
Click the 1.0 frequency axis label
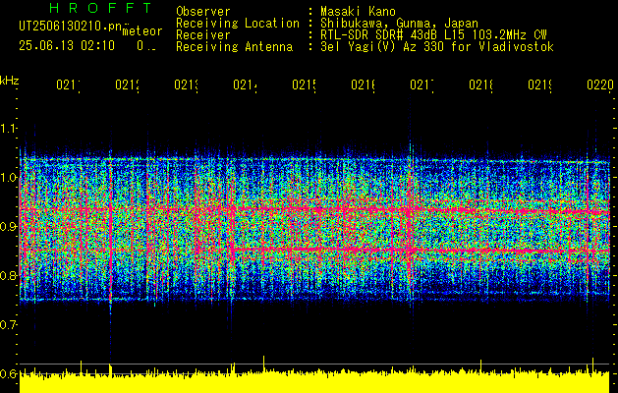click(8, 178)
